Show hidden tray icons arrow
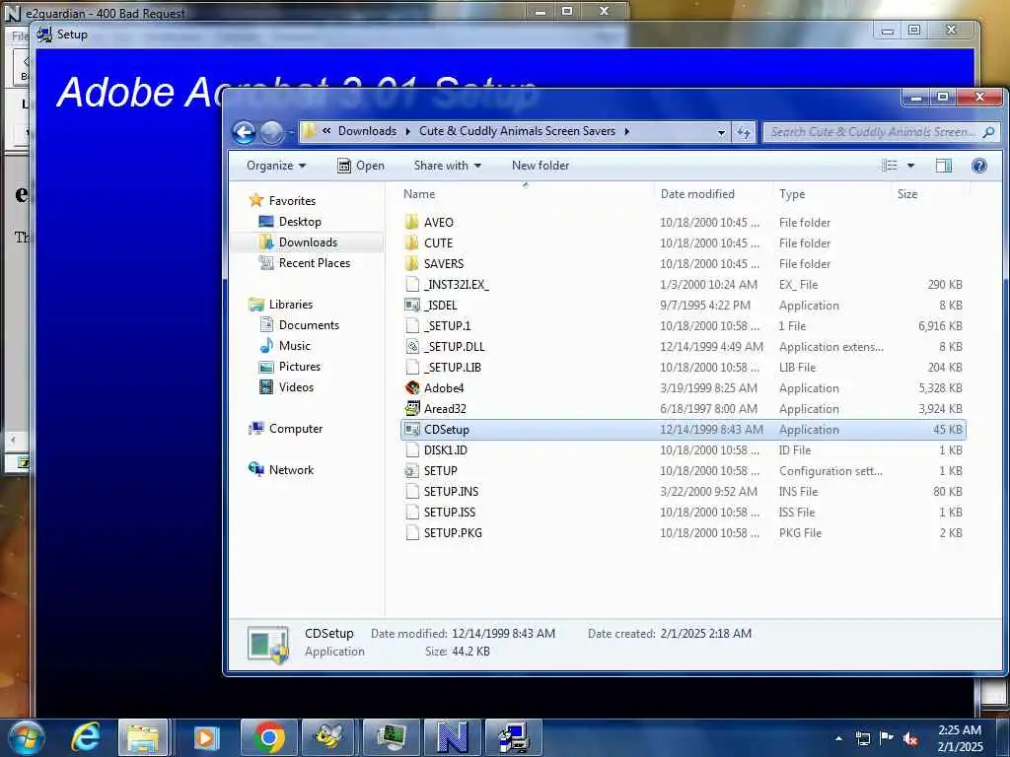Screen dimensions: 1010x757 [838, 738]
